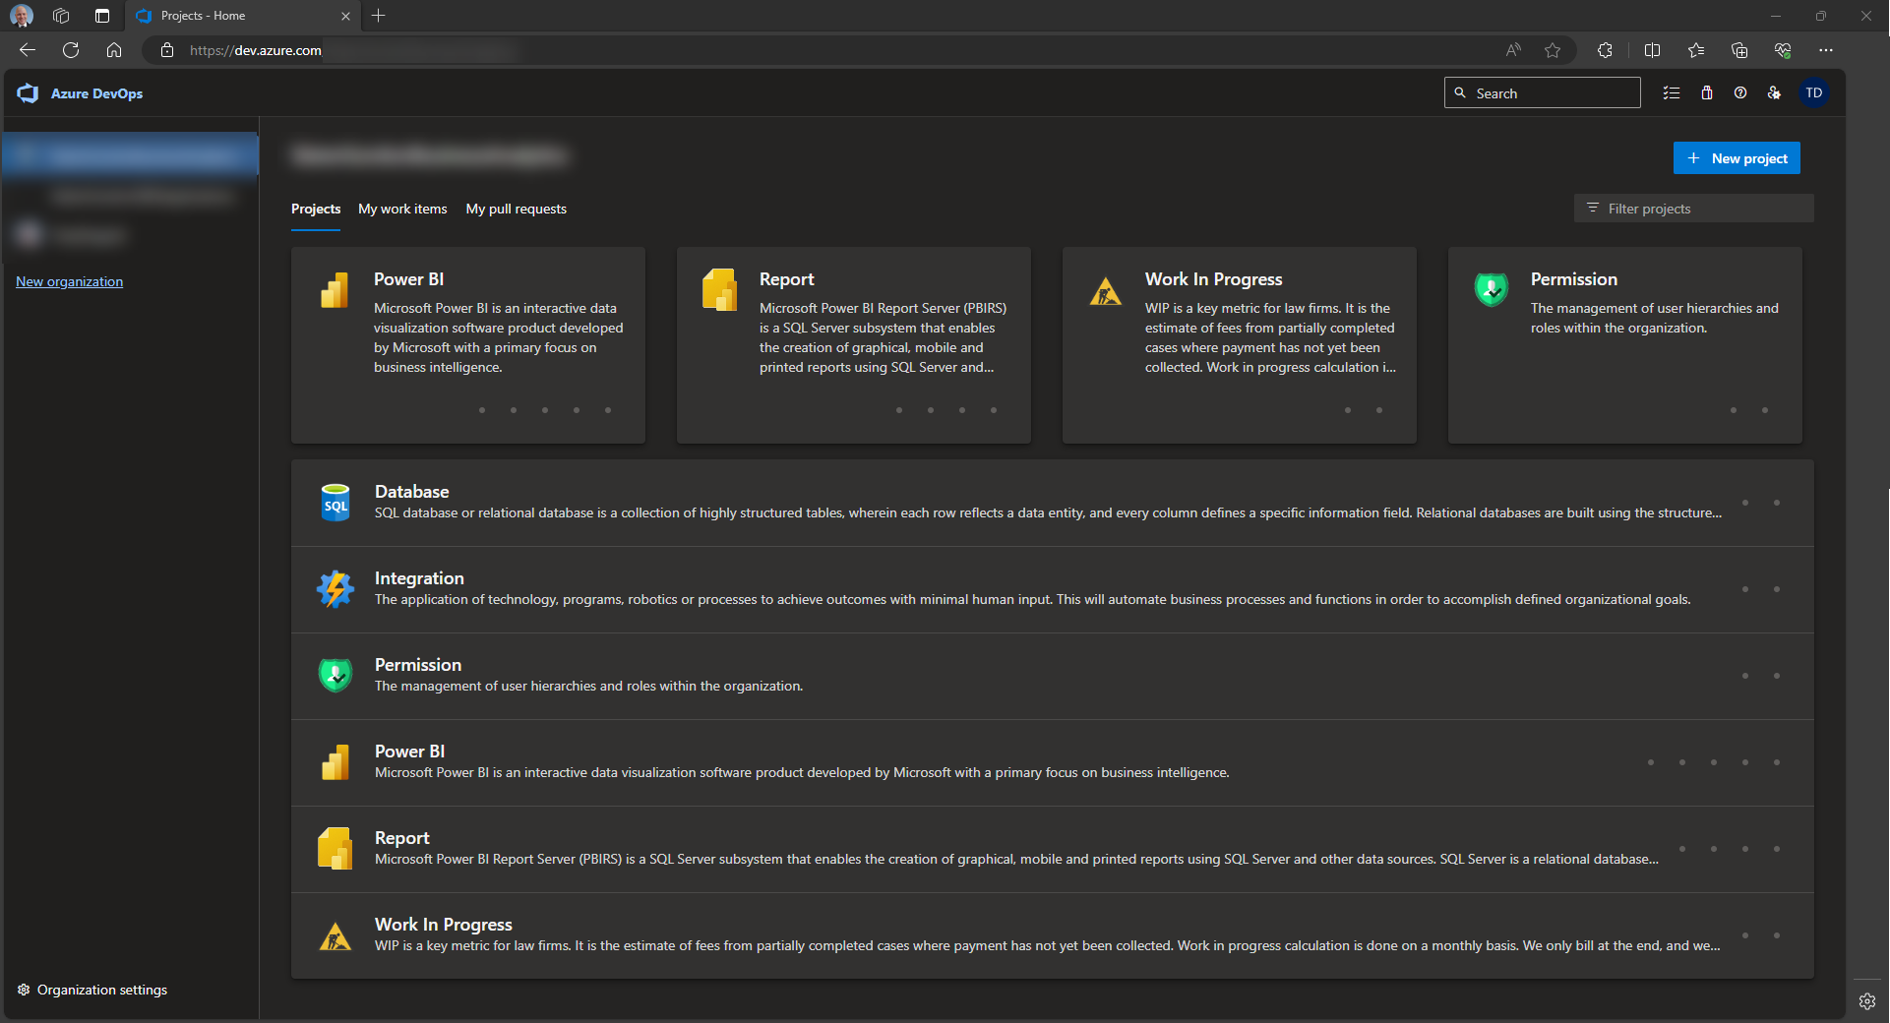
Task: Open the Permission card title
Action: coord(1574,279)
